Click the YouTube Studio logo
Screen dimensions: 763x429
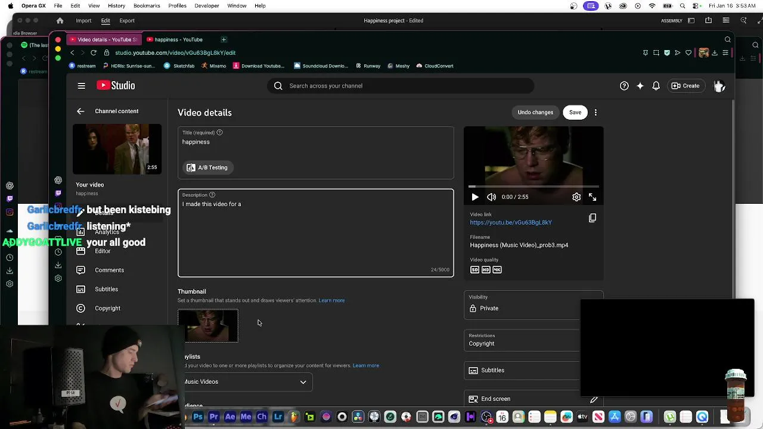tap(116, 86)
